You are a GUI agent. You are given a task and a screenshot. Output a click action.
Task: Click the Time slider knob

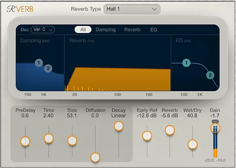coord(49,139)
